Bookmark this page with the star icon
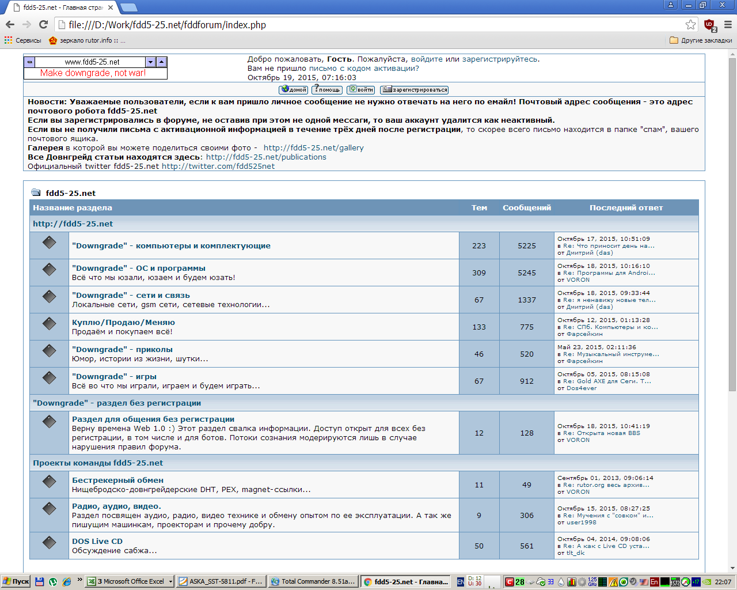 [x=690, y=24]
